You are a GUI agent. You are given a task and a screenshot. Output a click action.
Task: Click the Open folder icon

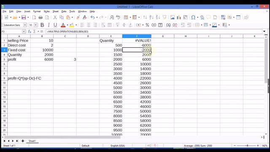point(15,17)
